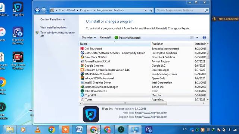Open the Help question mark icon
Image resolution: width=239 pixels, height=134 pixels.
204,38
